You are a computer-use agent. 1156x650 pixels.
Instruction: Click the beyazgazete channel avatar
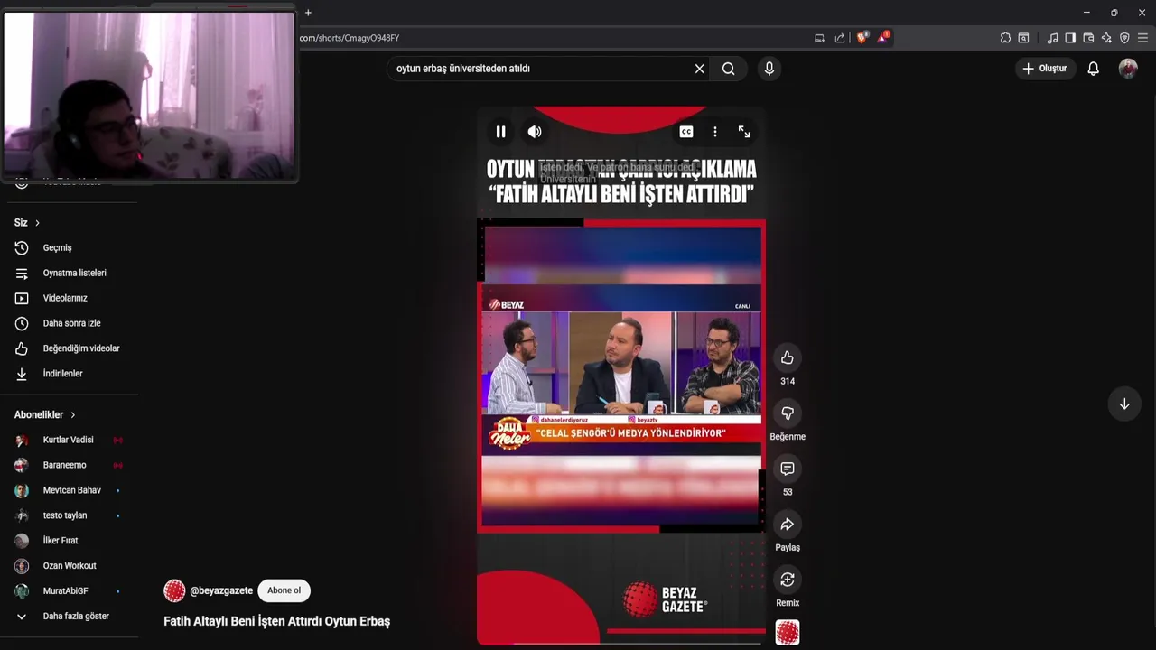pos(174,590)
